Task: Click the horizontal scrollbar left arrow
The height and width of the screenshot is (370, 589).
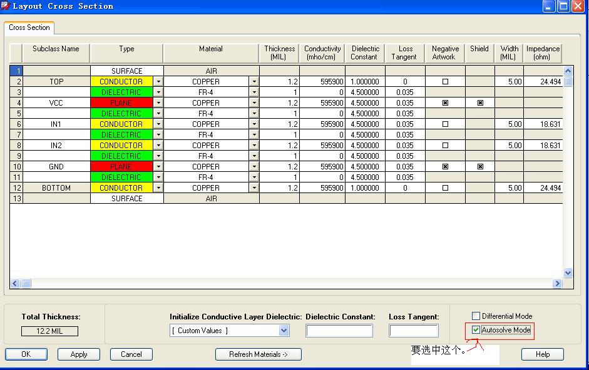Action: [15, 284]
